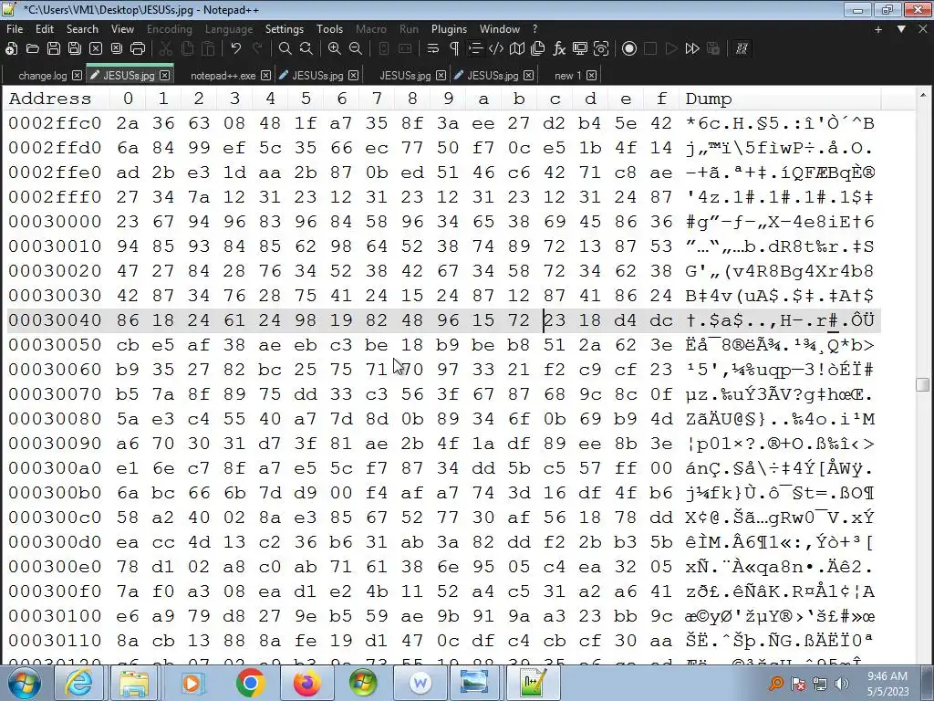Click byte d4 in row 00030040
Screen dimensions: 934x701
point(626,320)
